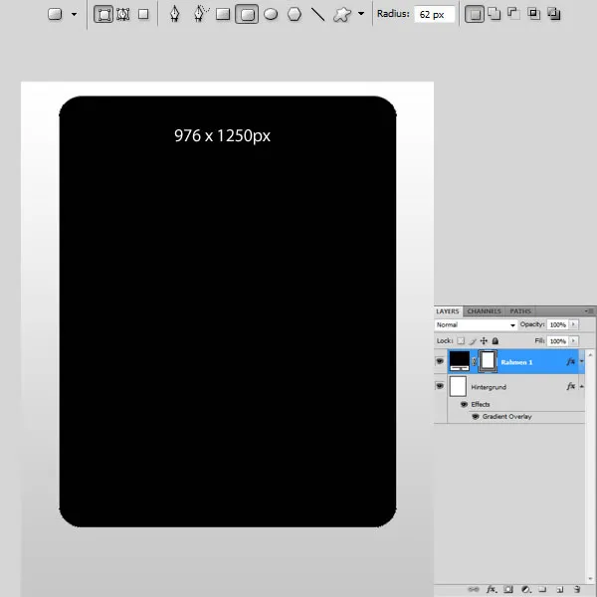The image size is (597, 597).
Task: Click Layers panel scrollbar down arrow
Action: [x=590, y=580]
